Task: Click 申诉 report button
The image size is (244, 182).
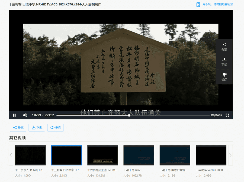Action: [x=56, y=128]
